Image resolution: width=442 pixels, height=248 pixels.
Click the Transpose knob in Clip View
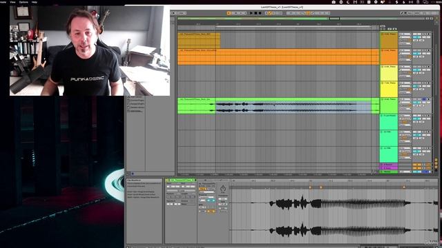222,189
